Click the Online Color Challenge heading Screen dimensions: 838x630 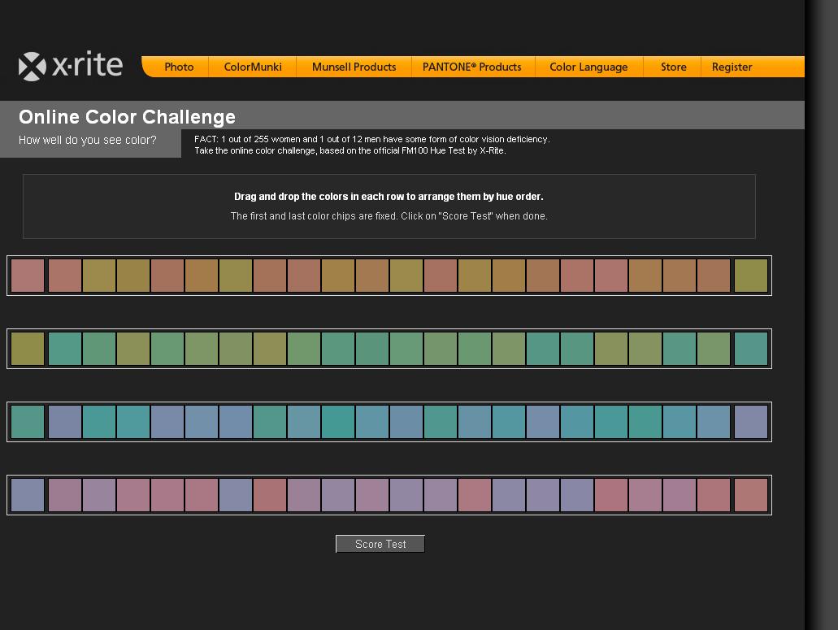[127, 117]
